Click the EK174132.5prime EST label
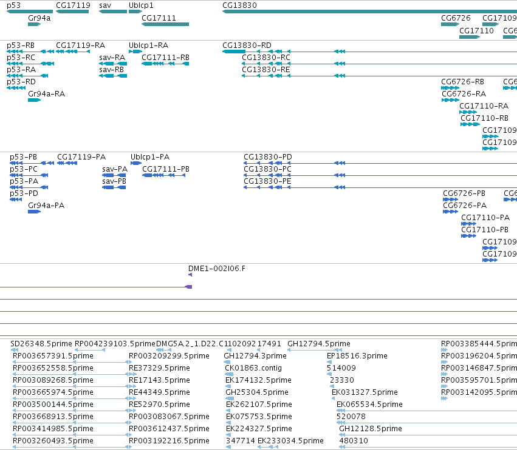 [258, 380]
